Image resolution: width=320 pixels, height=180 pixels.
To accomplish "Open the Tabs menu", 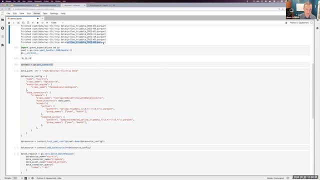I will pyautogui.click(x=45, y=13).
